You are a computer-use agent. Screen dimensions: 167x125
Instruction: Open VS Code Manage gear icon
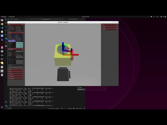tap(6, 106)
